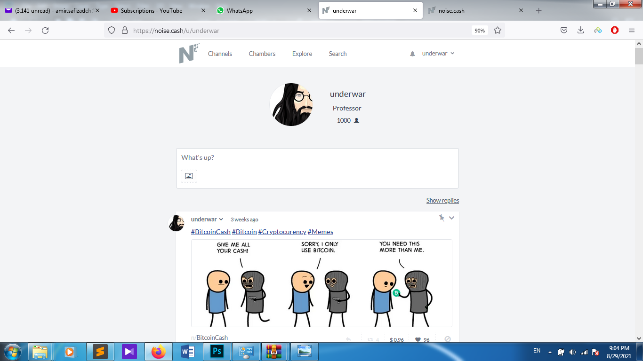Screen dimensions: 643x361
Task: Open the tracking protection shield
Action: (x=112, y=31)
